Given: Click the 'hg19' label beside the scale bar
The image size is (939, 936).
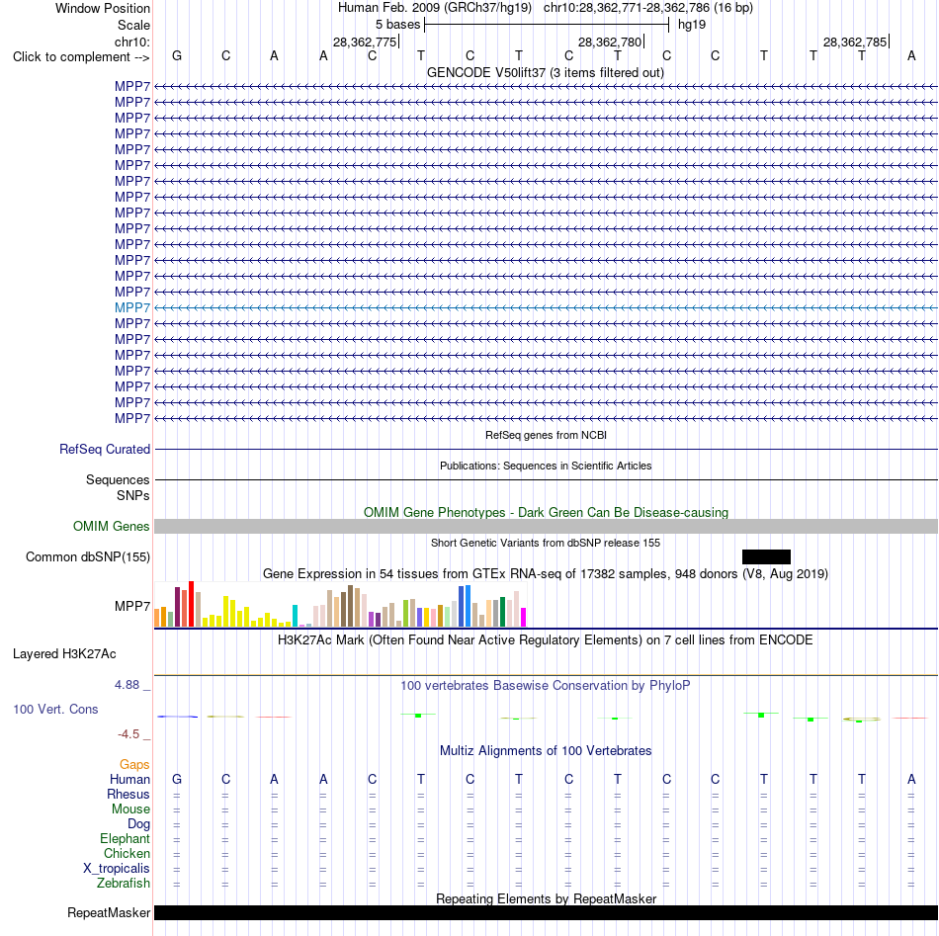Looking at the screenshot, I should pos(692,25).
